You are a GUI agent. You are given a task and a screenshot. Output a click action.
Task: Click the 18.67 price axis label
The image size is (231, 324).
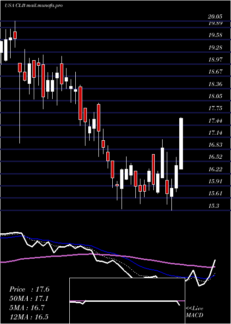coord(215,72)
